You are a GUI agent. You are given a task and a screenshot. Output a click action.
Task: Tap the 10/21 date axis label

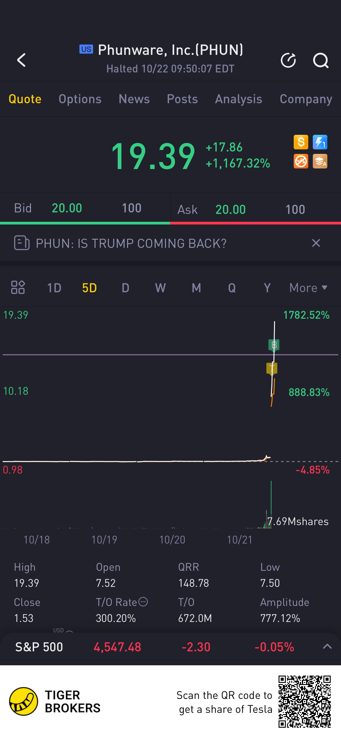[240, 540]
